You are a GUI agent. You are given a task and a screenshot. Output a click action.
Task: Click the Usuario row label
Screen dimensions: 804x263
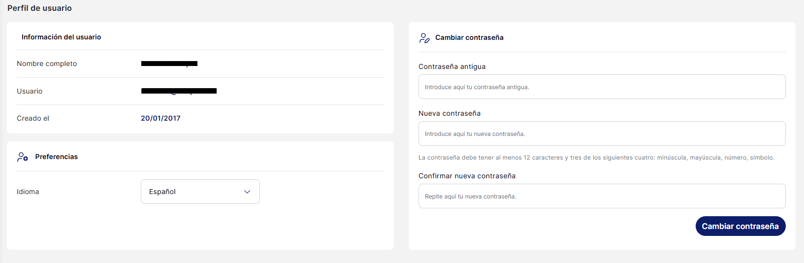coord(30,92)
